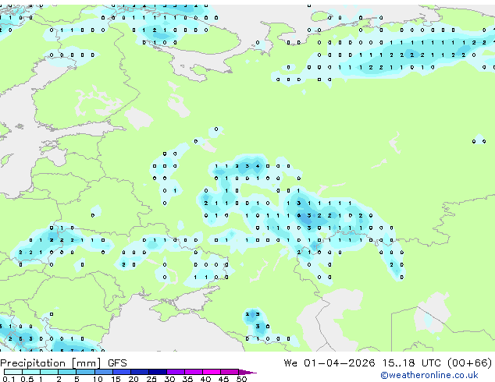Click the legend label '35'
The width and height of the screenshot is (495, 382).
(x=187, y=379)
